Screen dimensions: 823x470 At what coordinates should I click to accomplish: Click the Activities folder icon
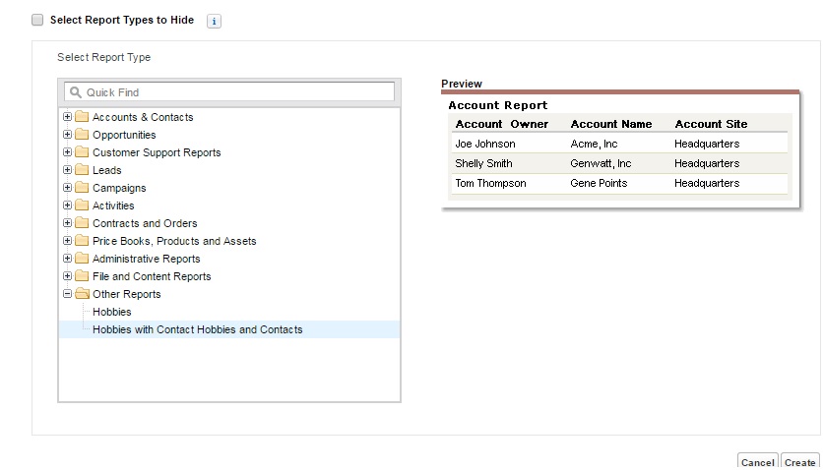(x=82, y=206)
